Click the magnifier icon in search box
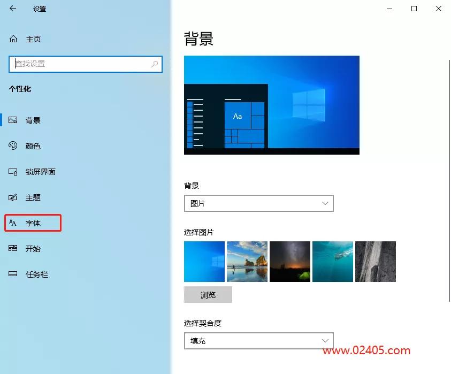Screen dimensions: 451x374 [x=155, y=64]
